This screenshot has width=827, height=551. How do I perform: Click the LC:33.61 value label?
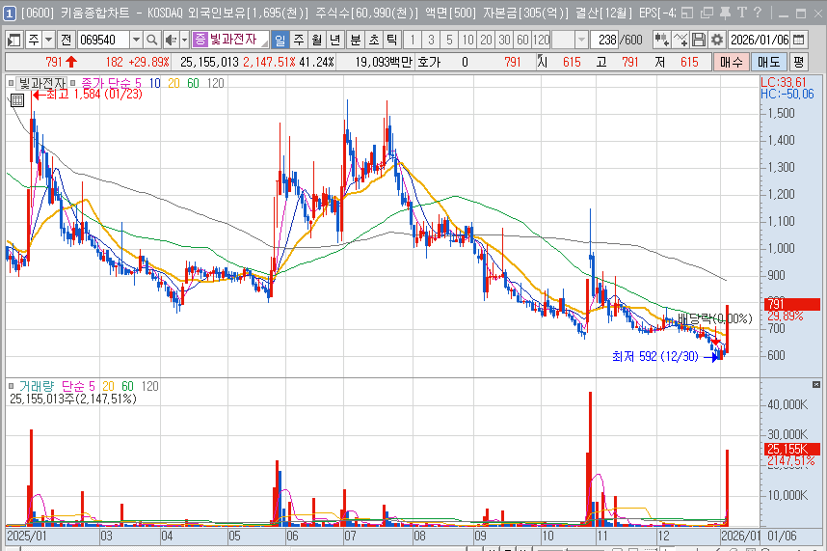tap(784, 82)
